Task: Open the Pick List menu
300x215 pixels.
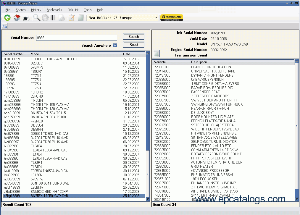Action: point(73,10)
